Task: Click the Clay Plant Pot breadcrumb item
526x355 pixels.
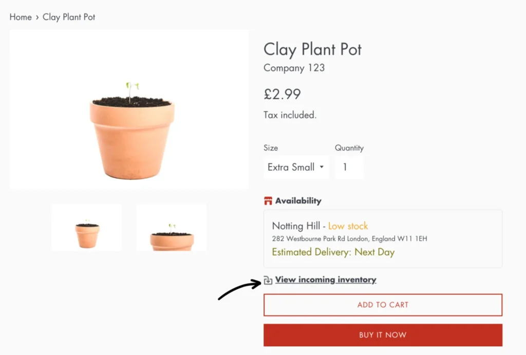Action: point(69,17)
